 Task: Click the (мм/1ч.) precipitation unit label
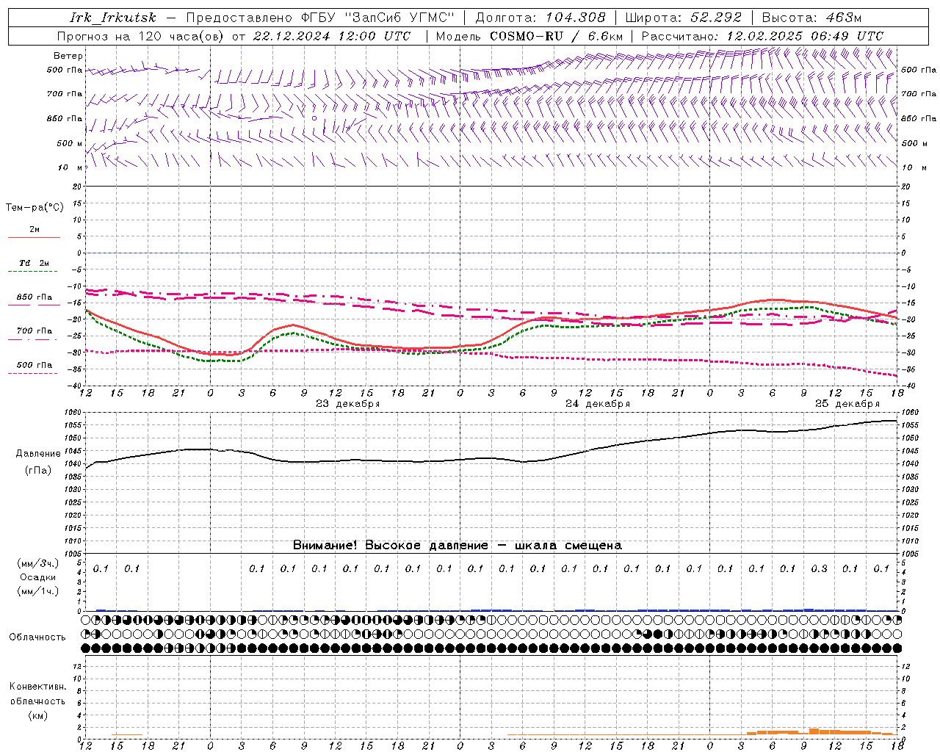(38, 591)
